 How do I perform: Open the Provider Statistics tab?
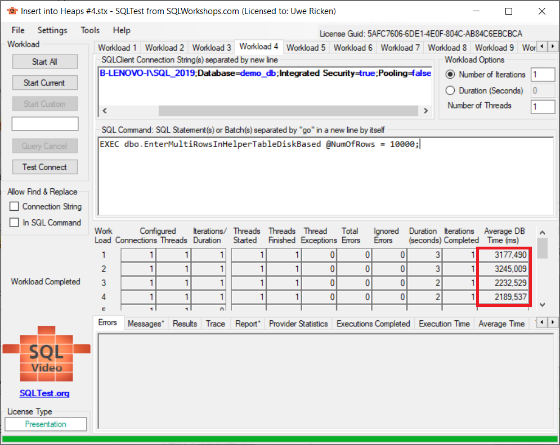(x=298, y=324)
